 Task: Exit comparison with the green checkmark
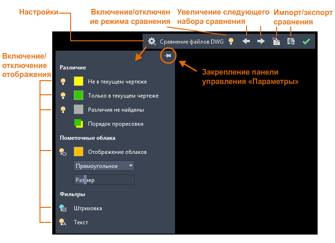click(306, 41)
